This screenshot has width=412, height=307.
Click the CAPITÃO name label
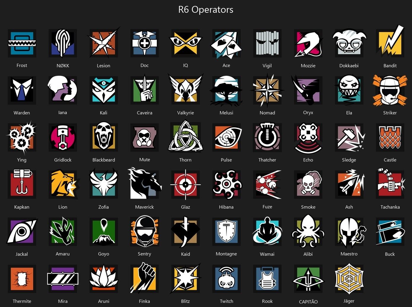pyautogui.click(x=308, y=302)
